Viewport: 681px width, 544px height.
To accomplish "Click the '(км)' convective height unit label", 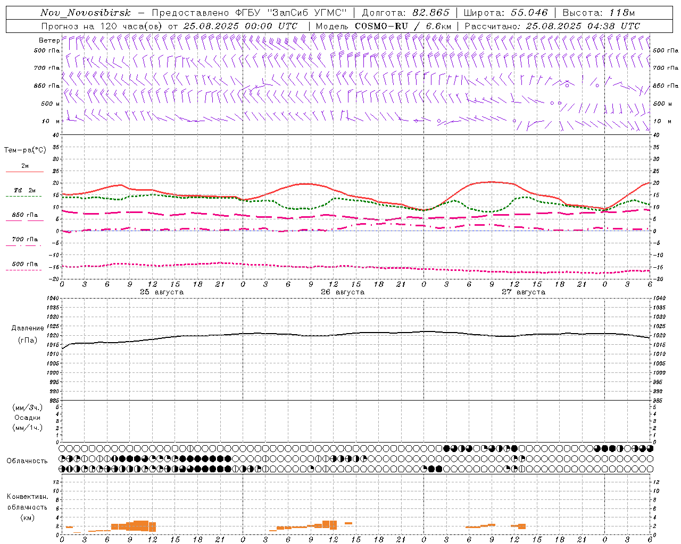I will [27, 517].
